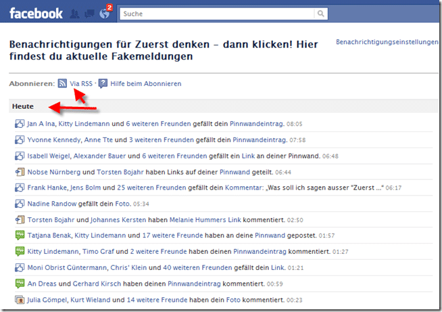Viewport: 442px width, 312px height.
Task: Open the messages icon in header
Action: tap(89, 14)
